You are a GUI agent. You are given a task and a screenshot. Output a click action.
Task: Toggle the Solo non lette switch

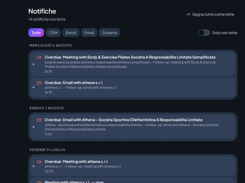point(204,33)
